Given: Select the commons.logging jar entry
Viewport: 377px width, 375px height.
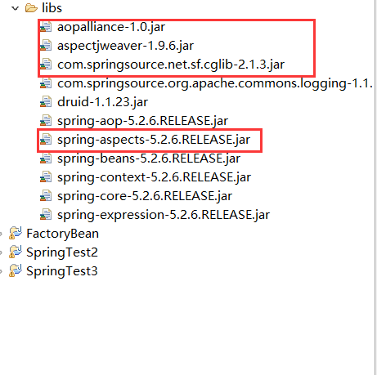Looking at the screenshot, I should pyautogui.click(x=206, y=83).
